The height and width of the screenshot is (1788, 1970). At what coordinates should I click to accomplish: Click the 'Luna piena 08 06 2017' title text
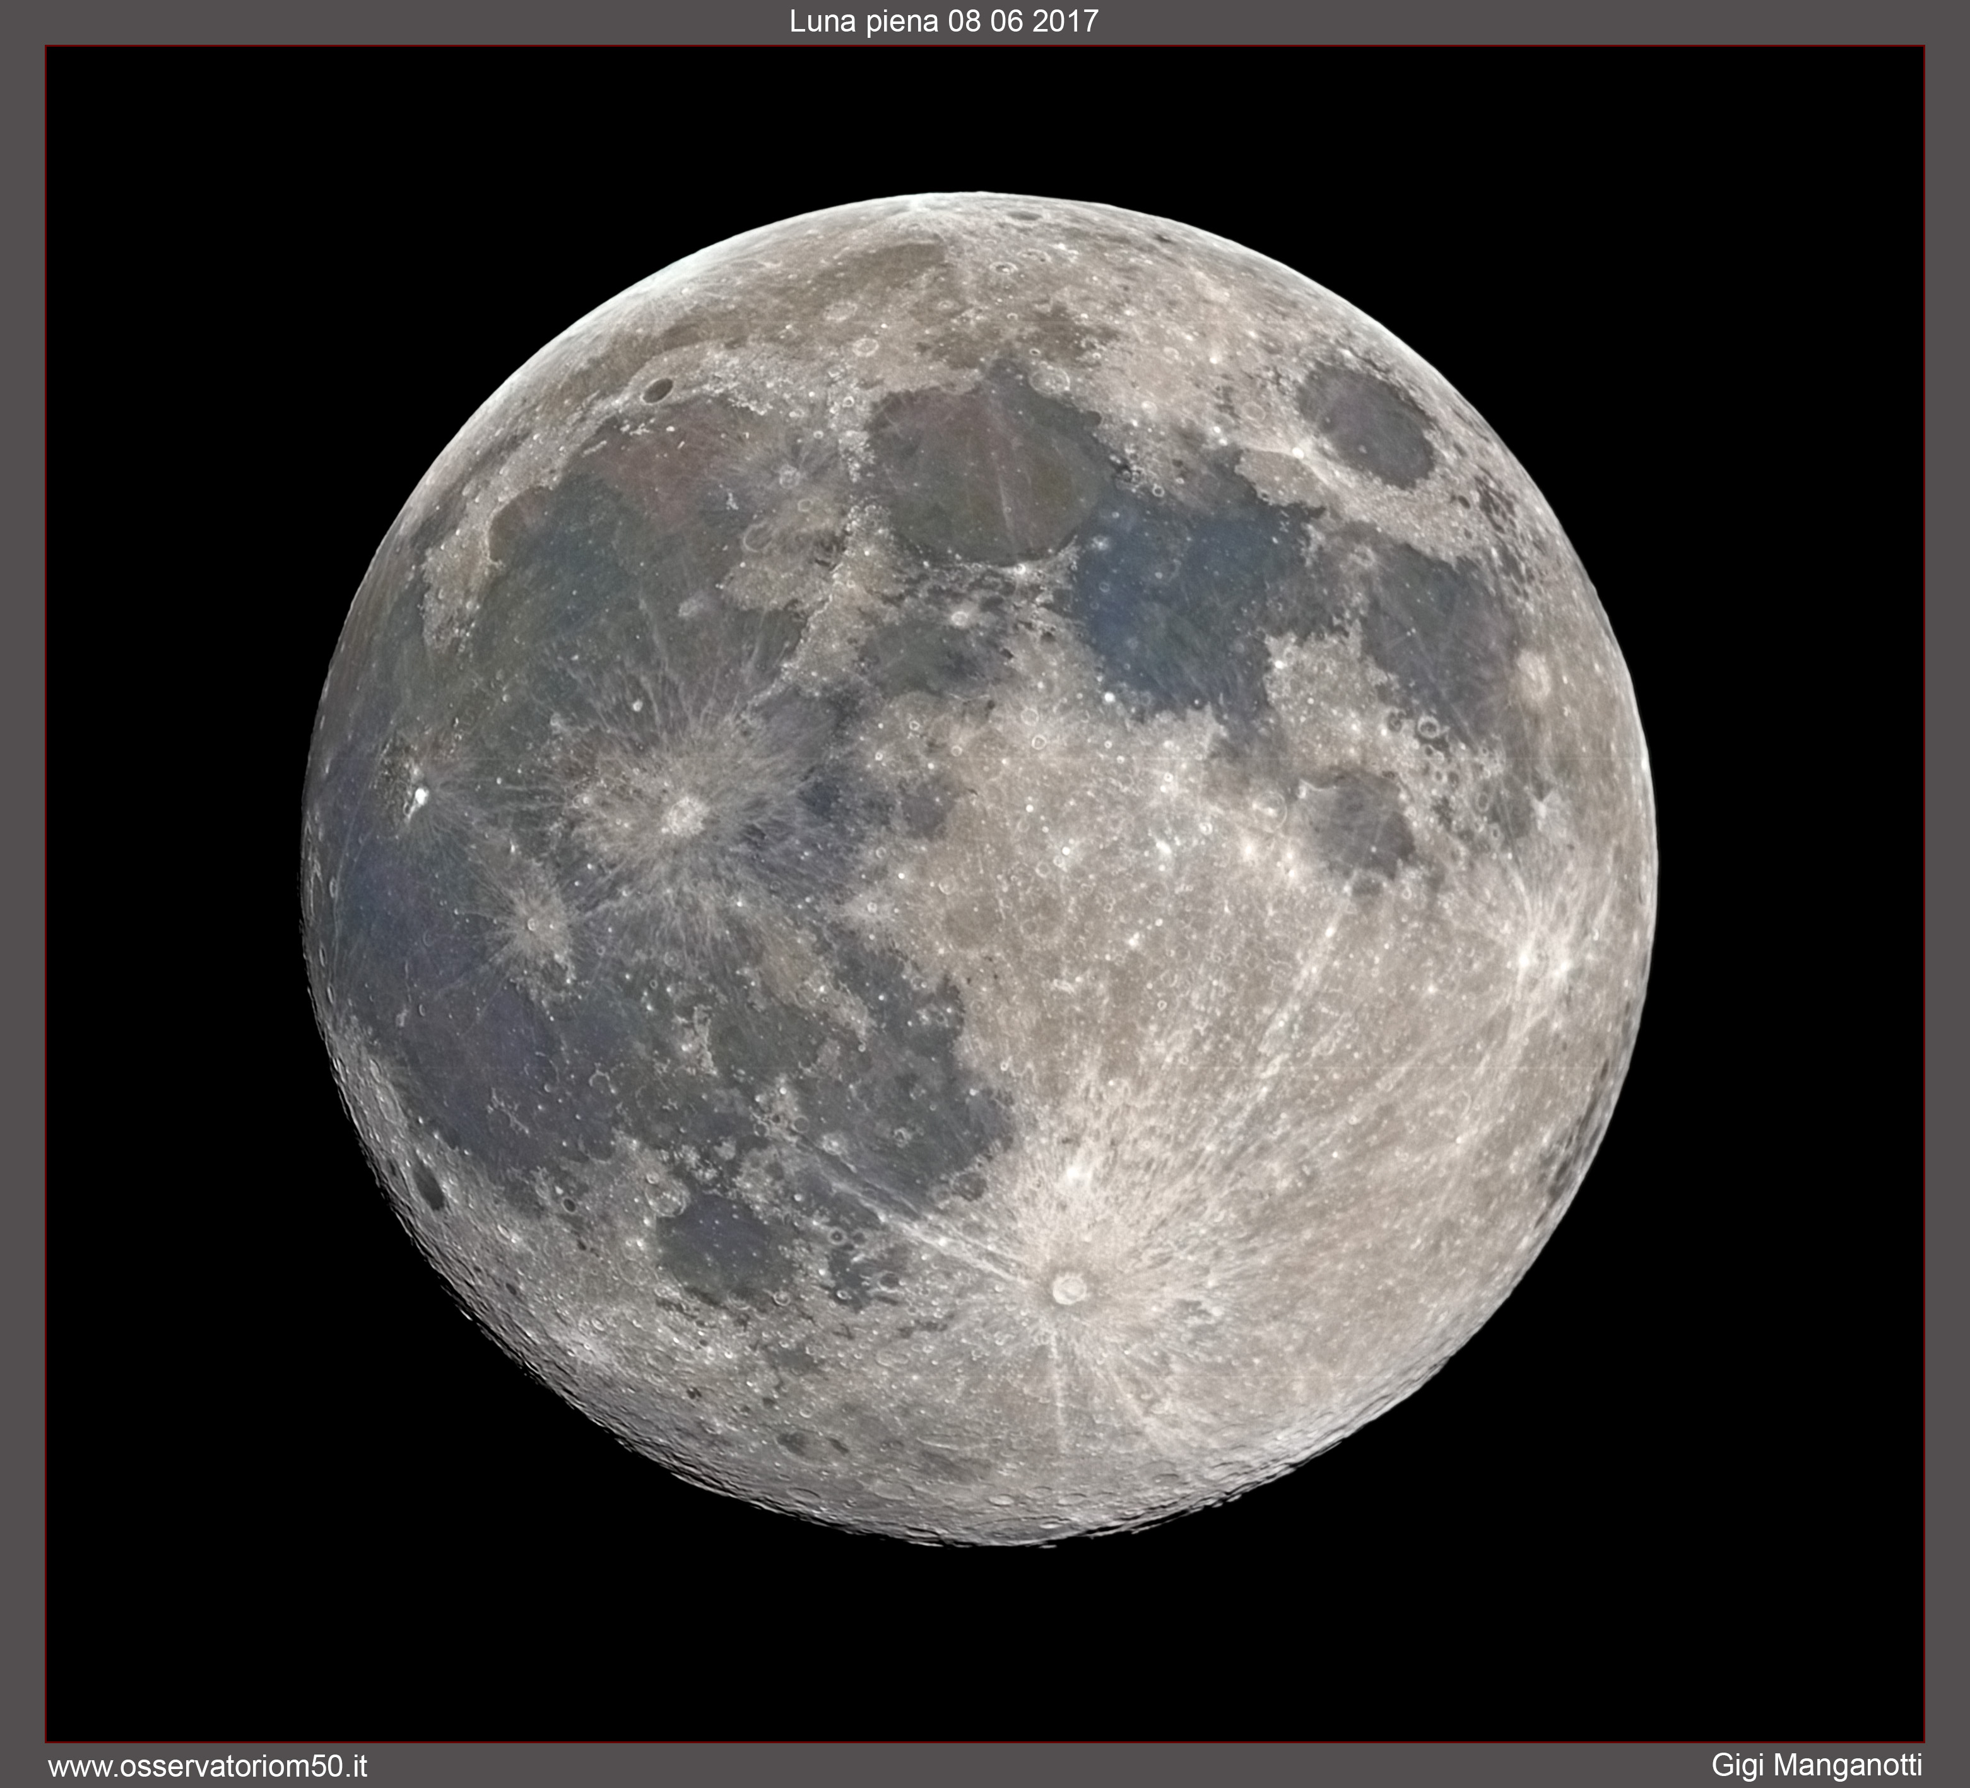(944, 23)
